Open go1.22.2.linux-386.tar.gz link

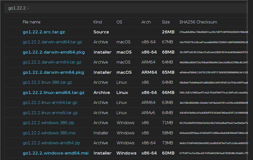coord(47,82)
